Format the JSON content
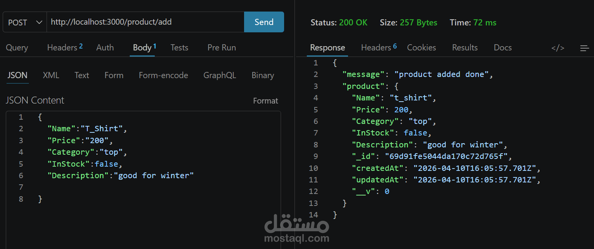Viewport: 594px width, 249px height. click(x=265, y=101)
